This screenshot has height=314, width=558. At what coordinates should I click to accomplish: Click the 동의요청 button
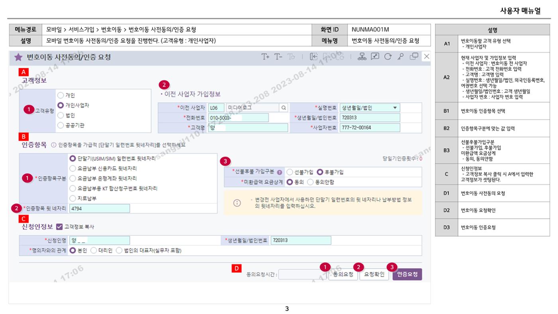(343, 275)
